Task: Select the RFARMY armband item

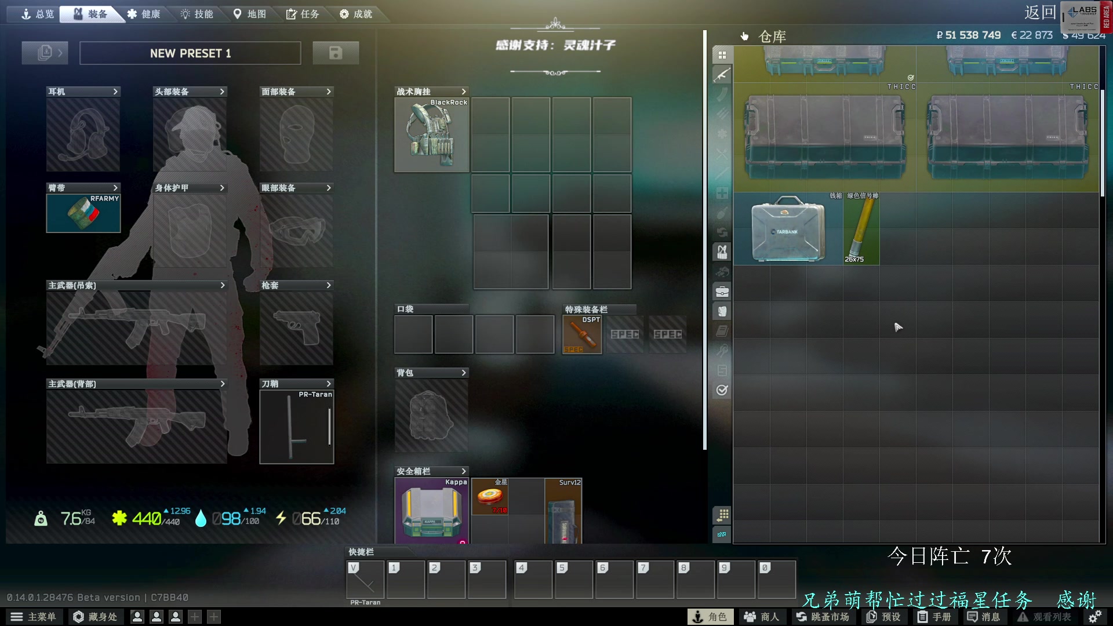Action: click(x=83, y=213)
